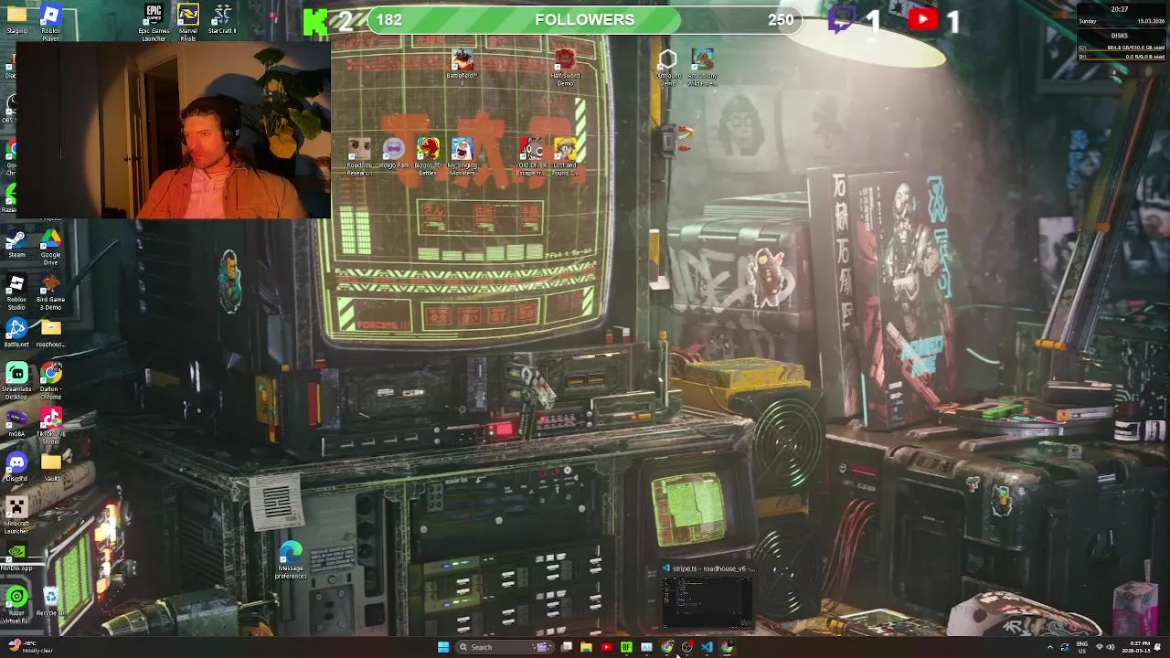The image size is (1170, 658).
Task: Click the YouTube logo in the overlay
Action: click(922, 19)
